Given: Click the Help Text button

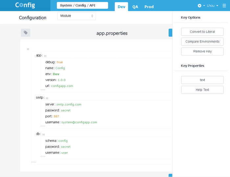Looking at the screenshot, I should point(202,90).
